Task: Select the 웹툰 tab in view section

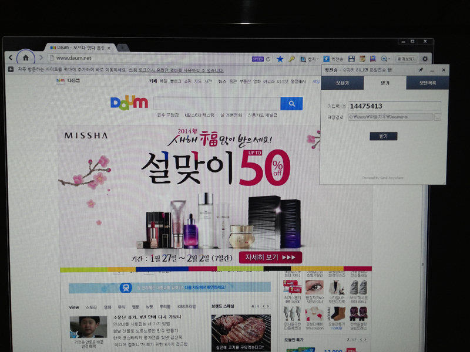Action: coord(136,307)
